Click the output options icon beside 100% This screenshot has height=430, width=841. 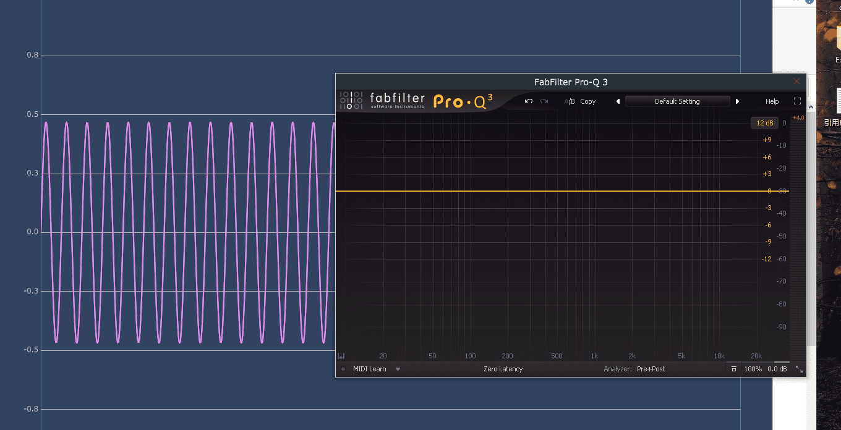(x=733, y=369)
